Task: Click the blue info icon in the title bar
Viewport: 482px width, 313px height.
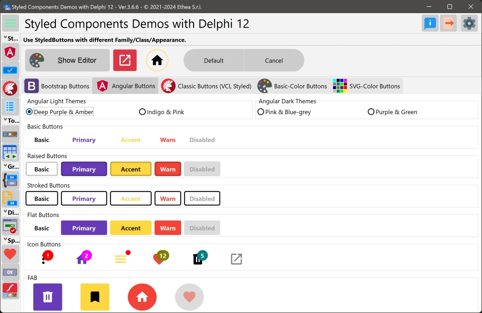Action: [x=429, y=23]
